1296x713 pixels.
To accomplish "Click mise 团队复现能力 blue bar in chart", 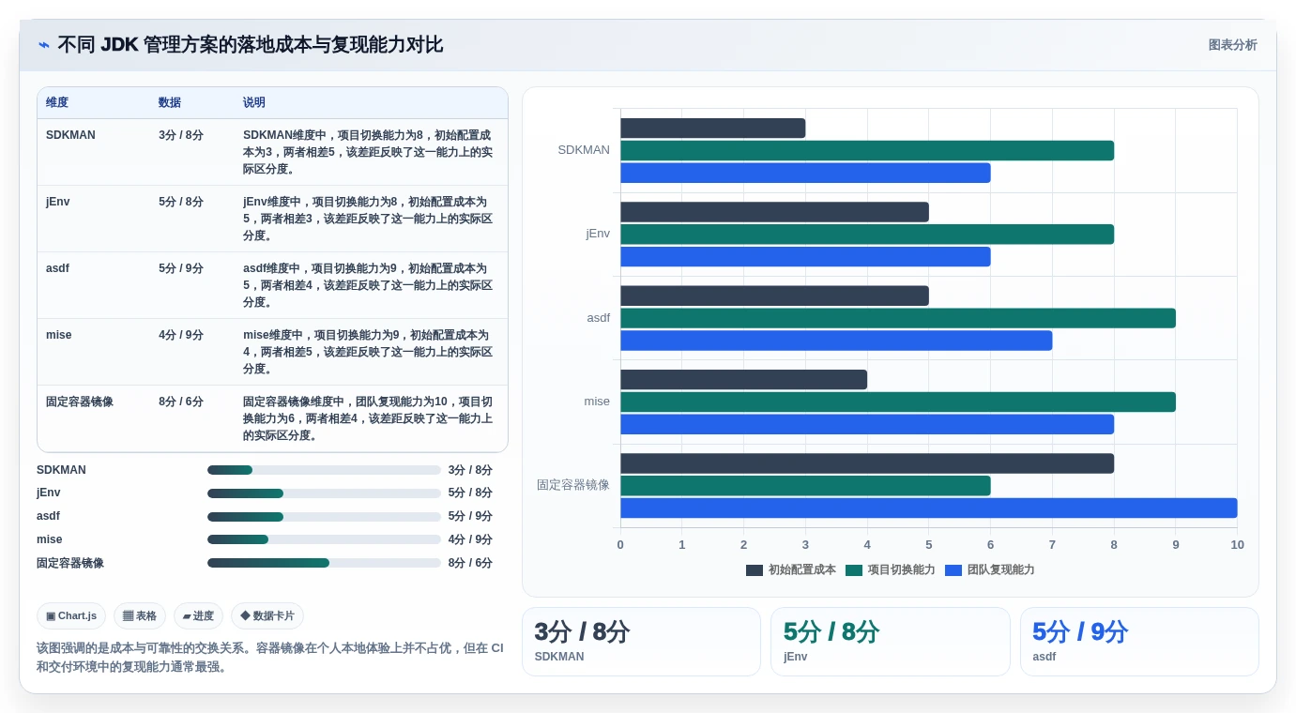I will click(867, 424).
